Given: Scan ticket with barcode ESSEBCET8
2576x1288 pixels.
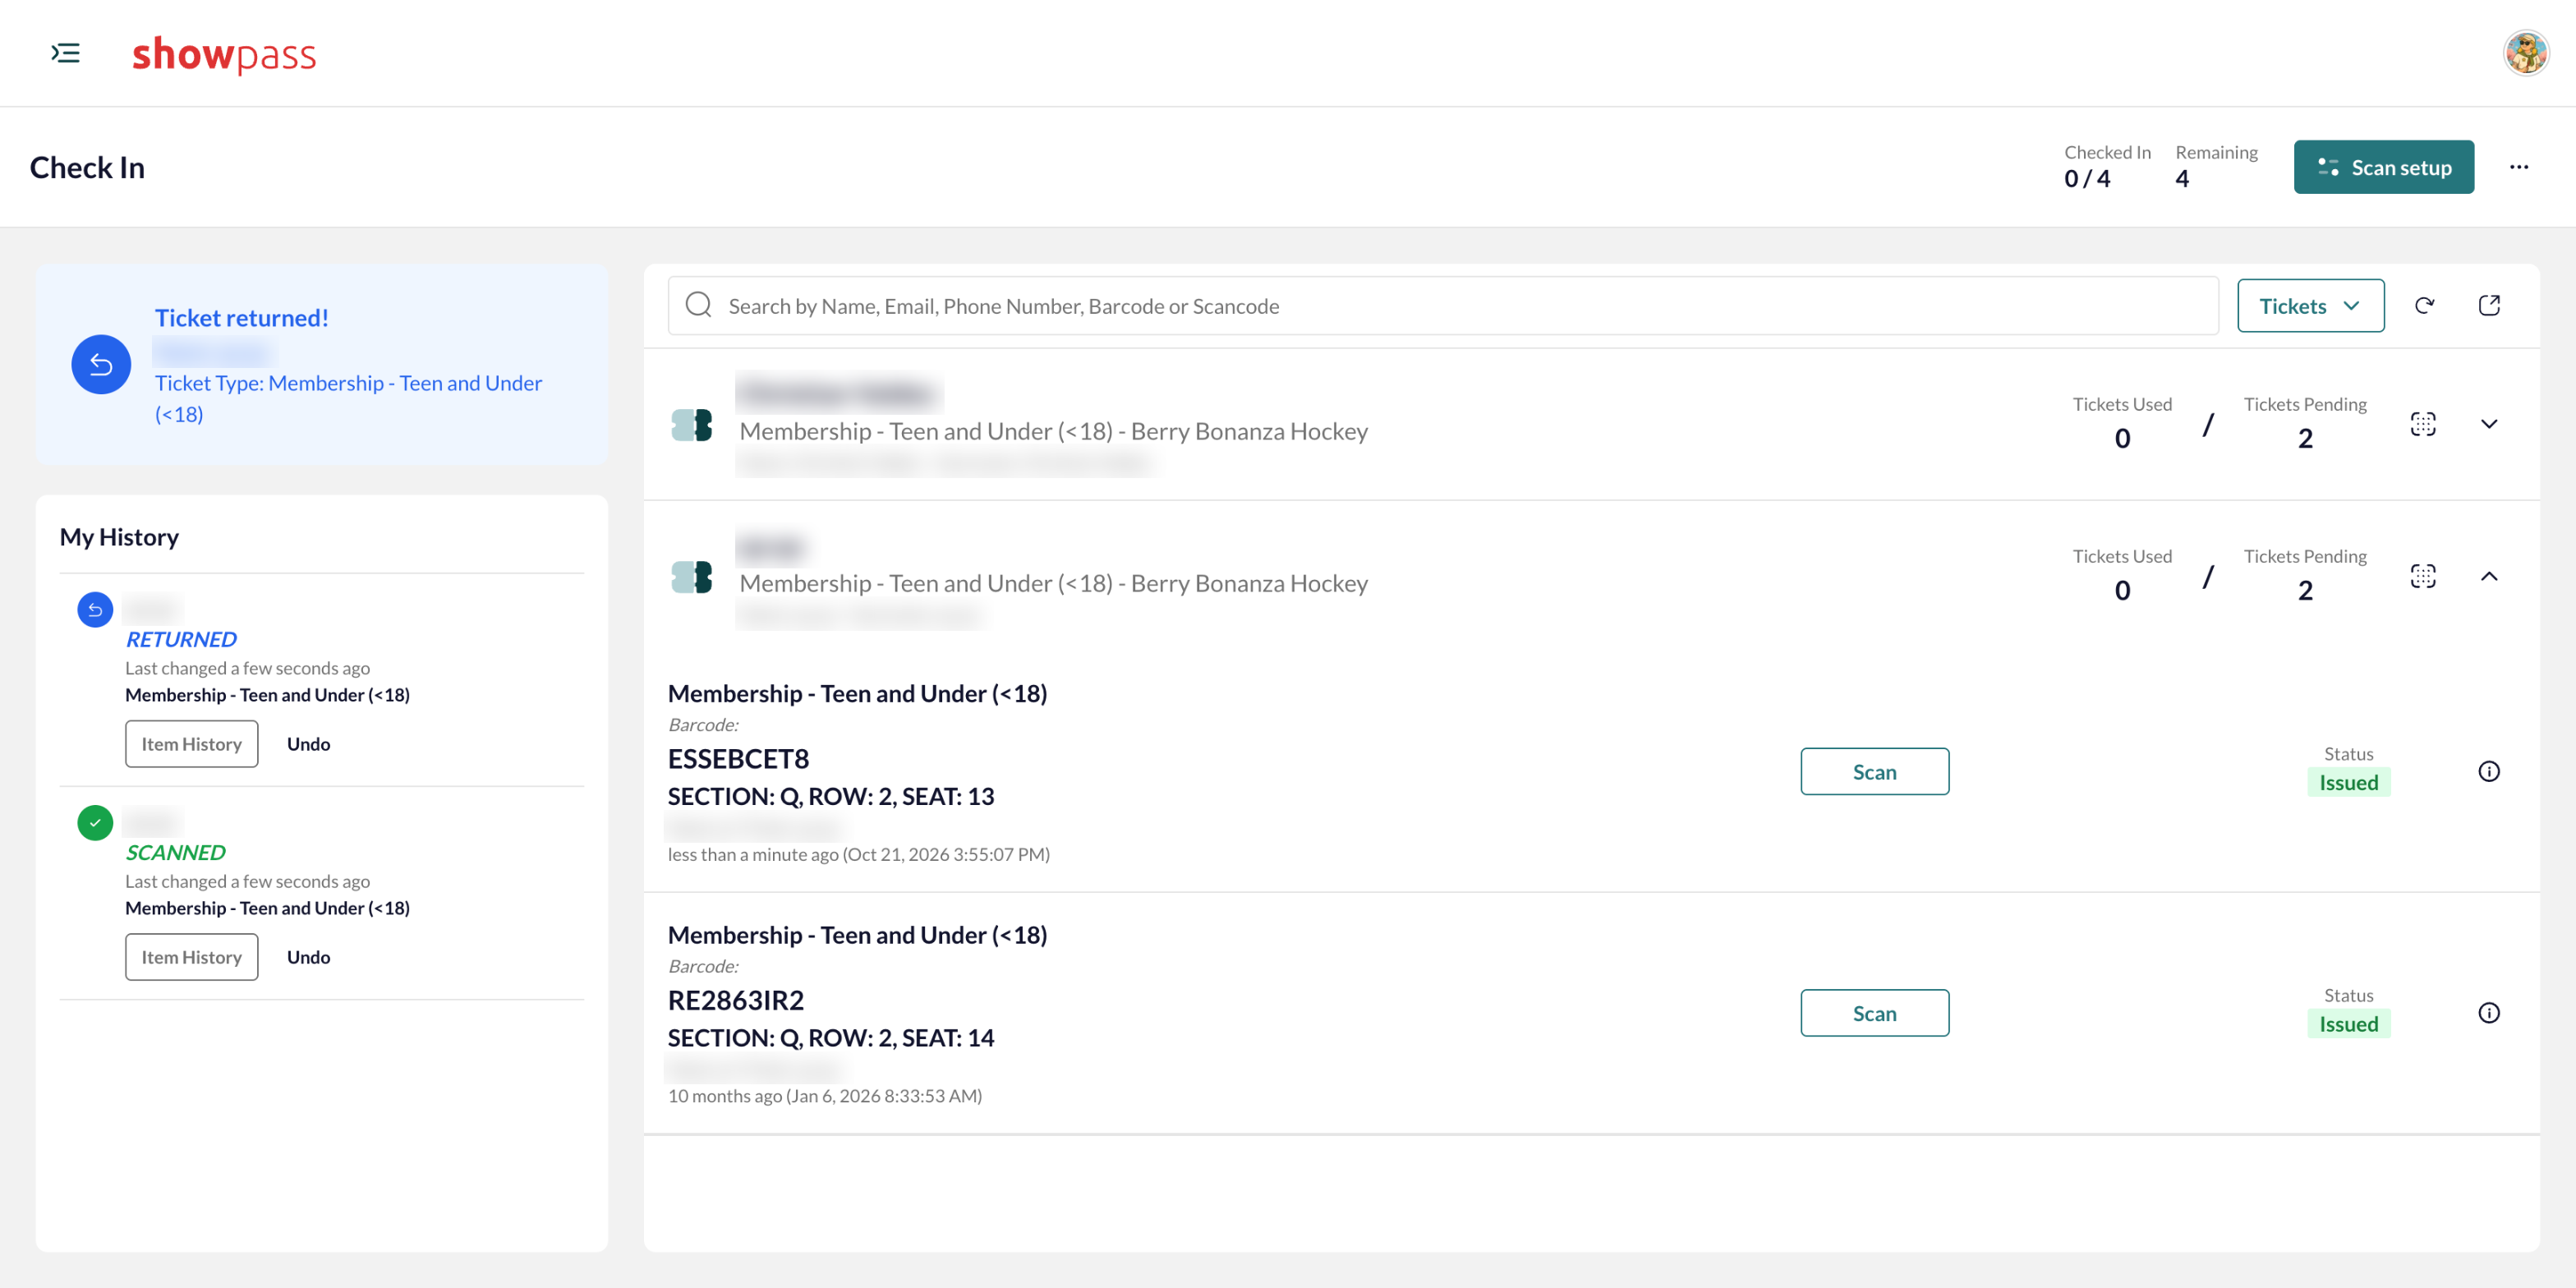Looking at the screenshot, I should coord(1874,771).
